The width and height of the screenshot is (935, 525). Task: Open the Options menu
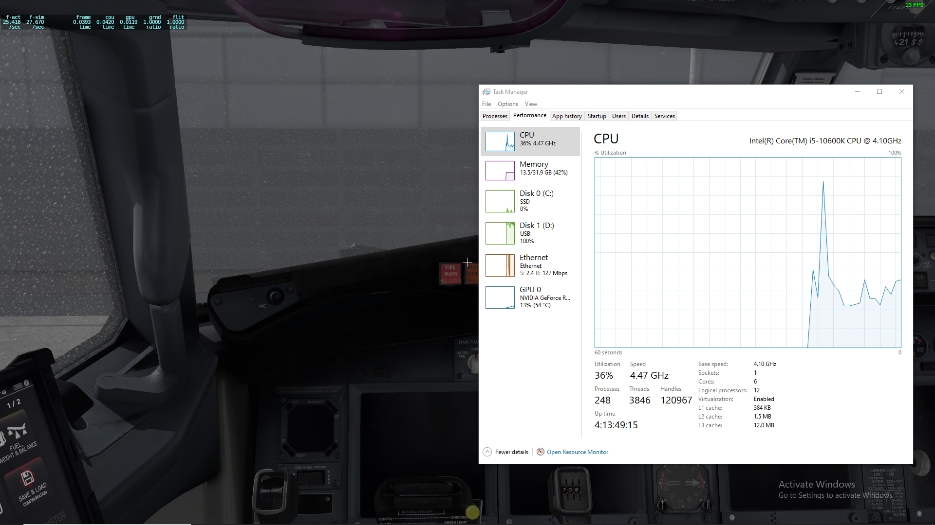pos(507,104)
